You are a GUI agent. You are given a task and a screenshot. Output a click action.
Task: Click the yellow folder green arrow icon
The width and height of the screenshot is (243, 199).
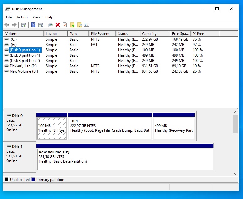click(72, 25)
